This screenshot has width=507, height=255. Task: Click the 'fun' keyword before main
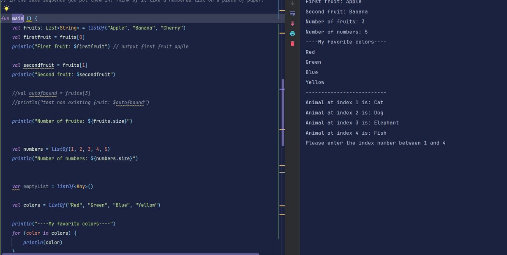5,19
